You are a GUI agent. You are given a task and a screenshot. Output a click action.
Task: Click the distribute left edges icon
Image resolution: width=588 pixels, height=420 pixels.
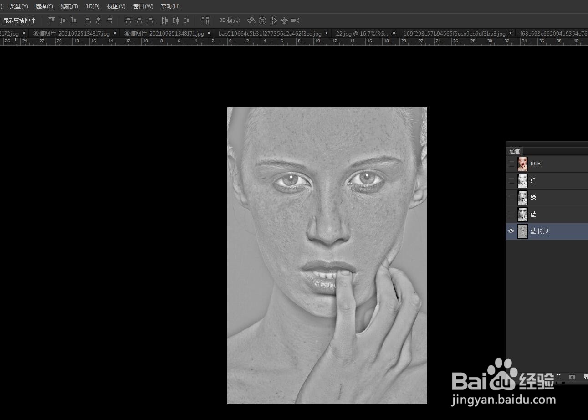coord(164,20)
